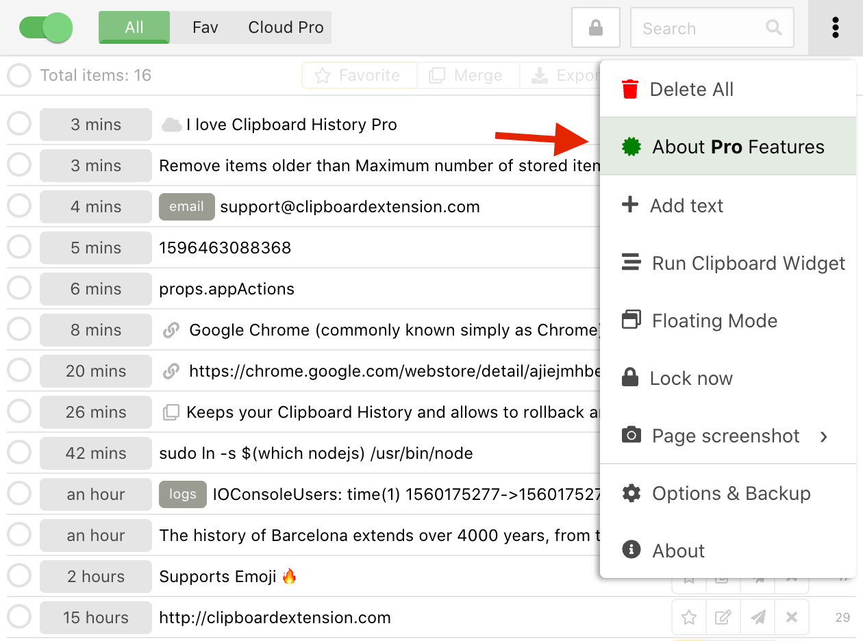The width and height of the screenshot is (863, 641).
Task: Select checkbox for the support email row
Action: [x=19, y=207]
